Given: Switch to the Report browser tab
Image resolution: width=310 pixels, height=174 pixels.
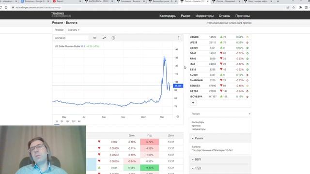Looking at the screenshot, I should point(67,1).
